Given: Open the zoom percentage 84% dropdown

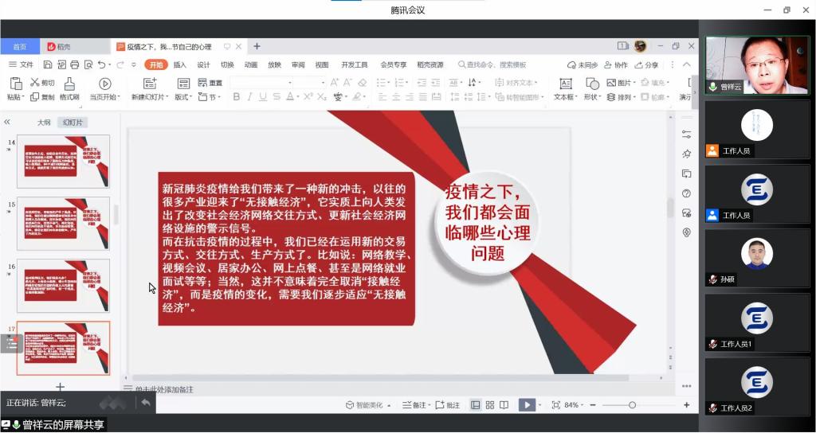Looking at the screenshot, I should 575,405.
